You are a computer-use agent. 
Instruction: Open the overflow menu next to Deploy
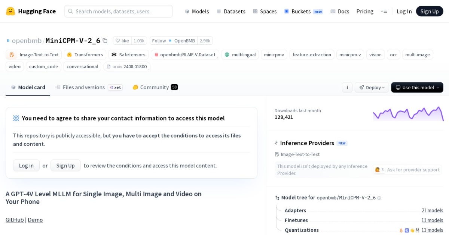tap(347, 87)
